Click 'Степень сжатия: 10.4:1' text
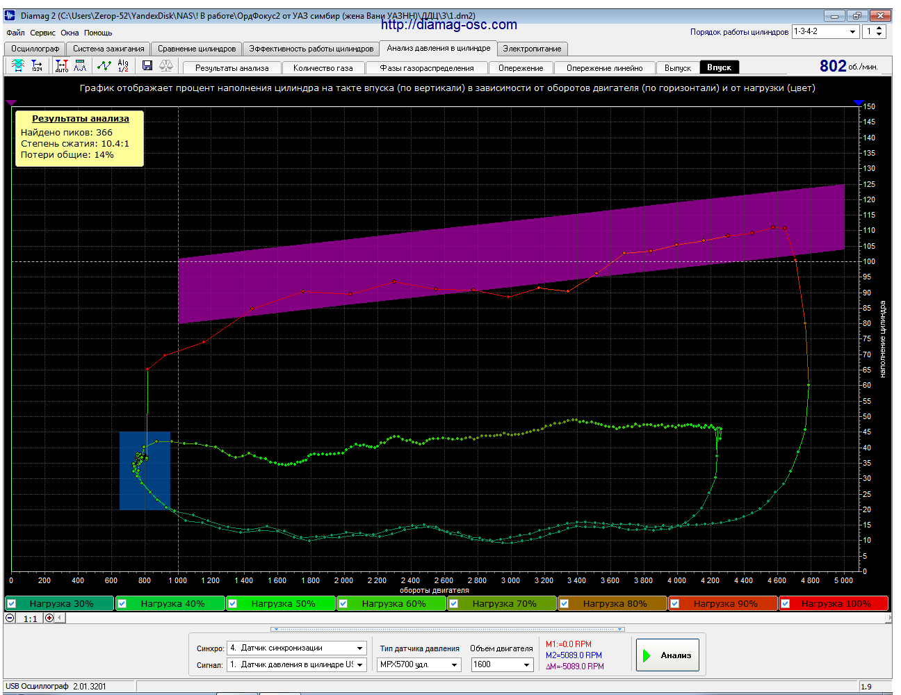The width and height of the screenshot is (901, 695). 75,144
